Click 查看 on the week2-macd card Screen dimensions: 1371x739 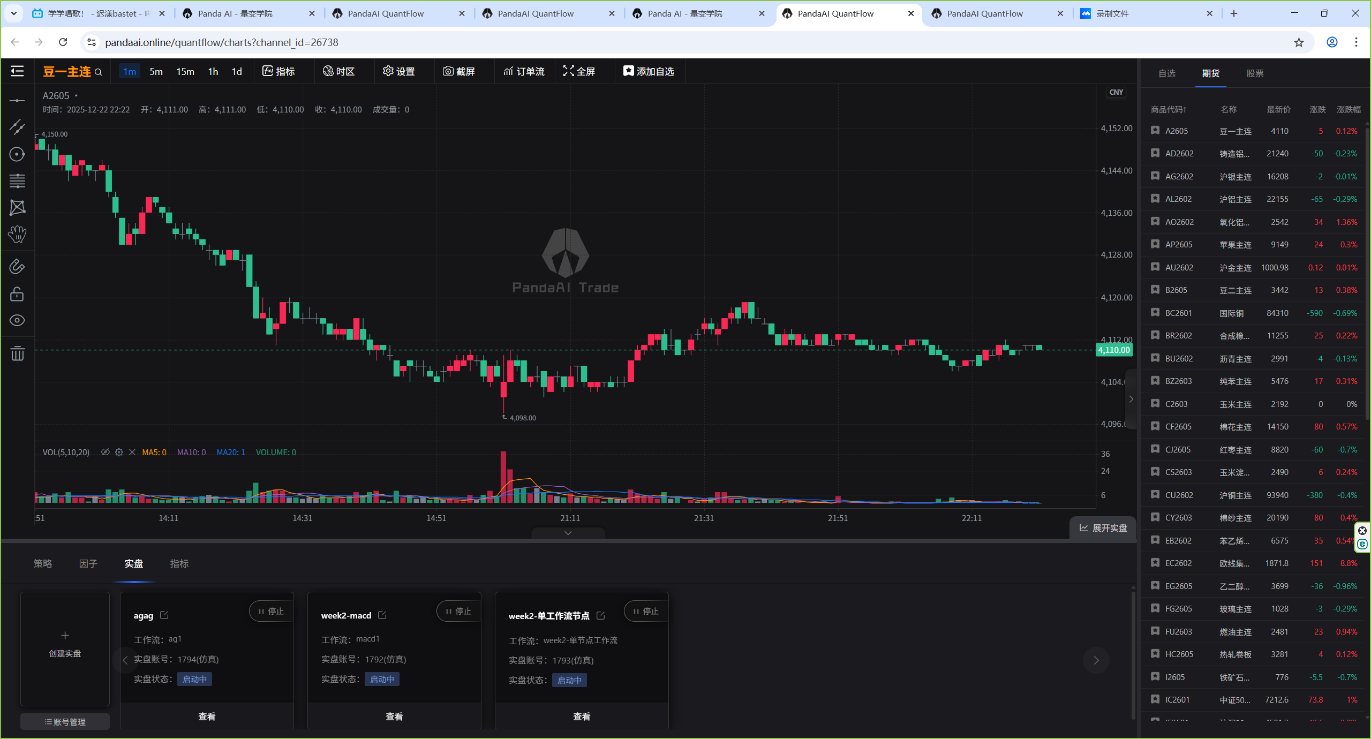pos(394,717)
